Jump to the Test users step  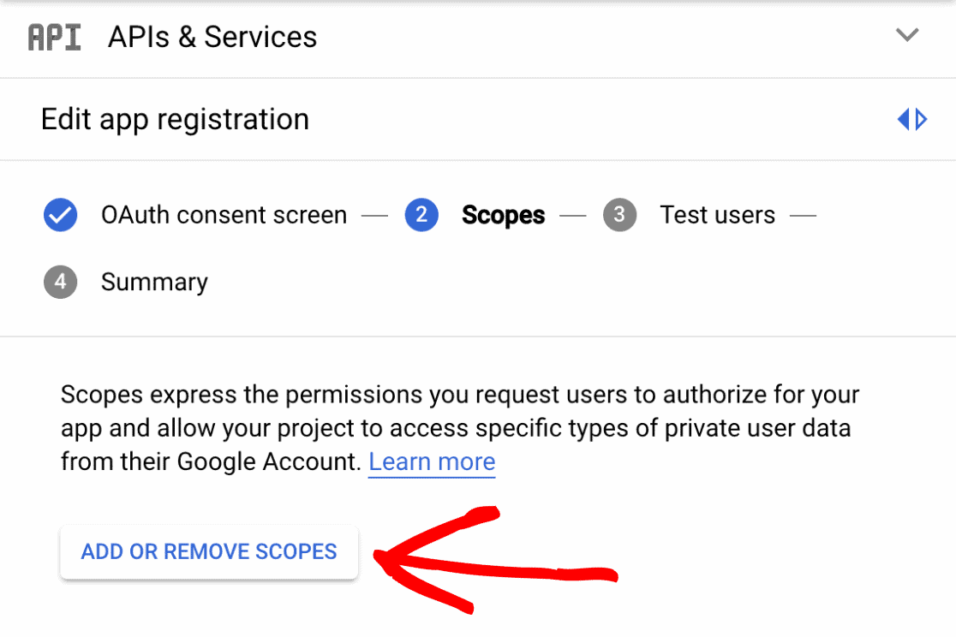[x=718, y=215]
